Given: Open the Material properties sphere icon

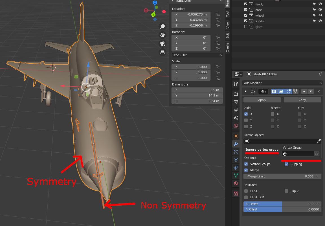Looking at the screenshot, I should pyautogui.click(x=236, y=183).
